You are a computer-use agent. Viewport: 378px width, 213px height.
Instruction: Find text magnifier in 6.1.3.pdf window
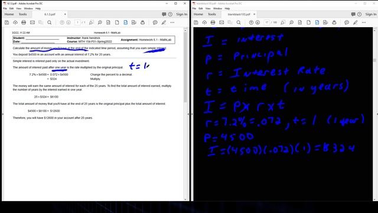[x=50, y=22]
